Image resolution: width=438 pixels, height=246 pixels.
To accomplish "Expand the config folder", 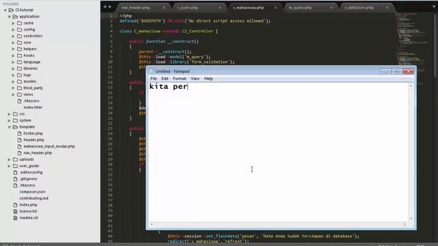I will coord(13,29).
